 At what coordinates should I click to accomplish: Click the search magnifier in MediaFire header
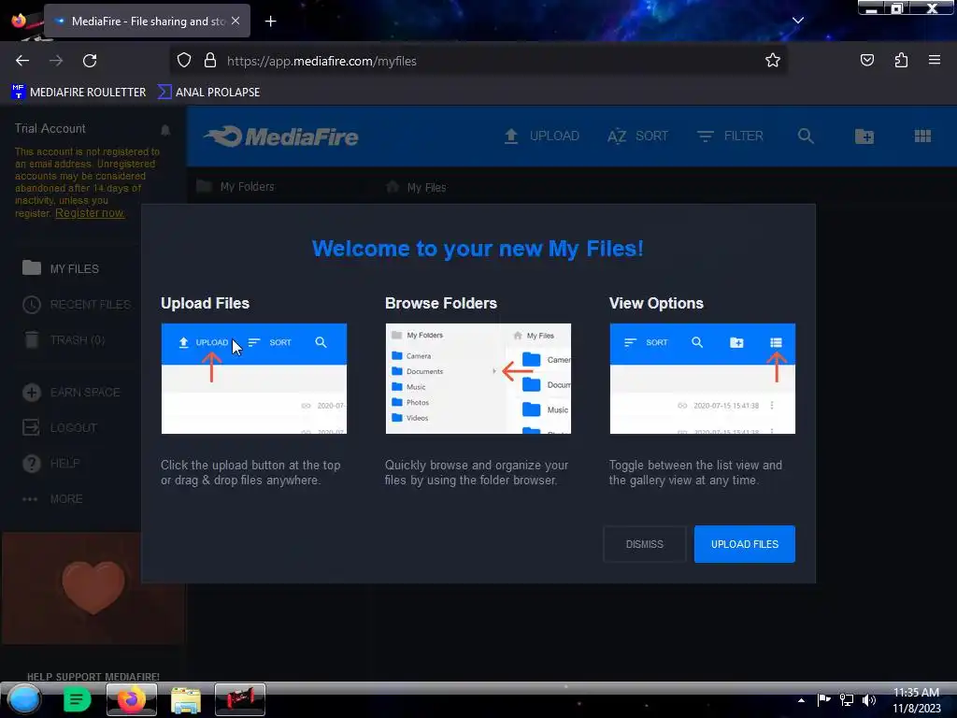click(x=806, y=136)
